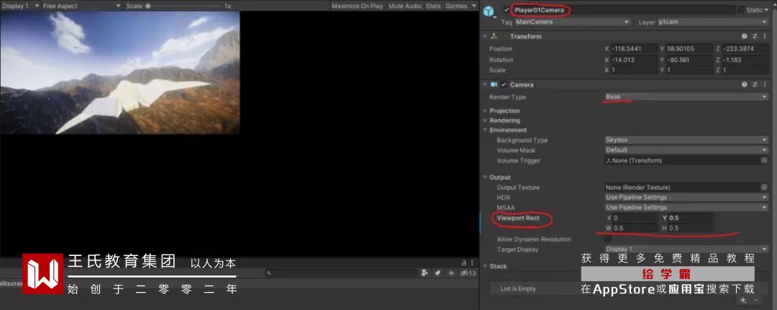Image resolution: width=777 pixels, height=310 pixels.
Task: Enable Allow Dynamic Resolution checkbox
Action: click(x=607, y=240)
